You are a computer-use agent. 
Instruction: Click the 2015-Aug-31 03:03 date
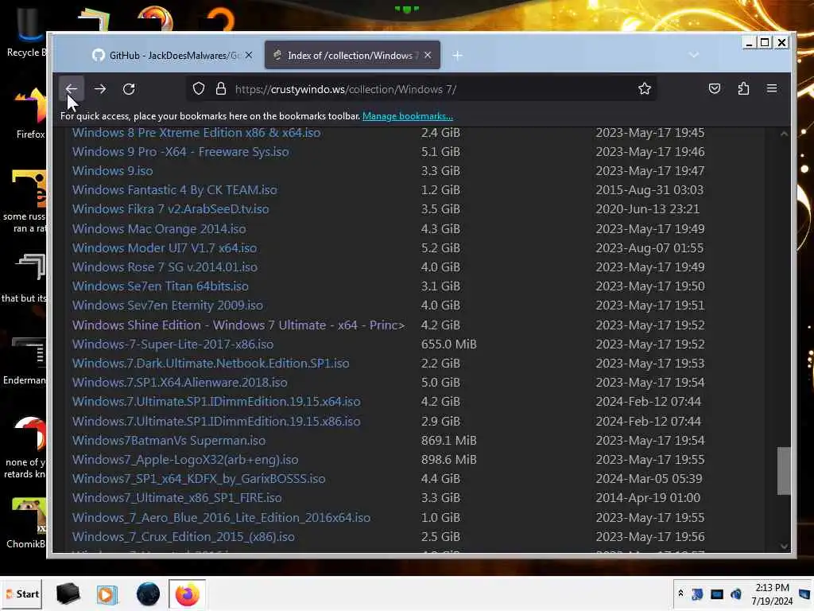[649, 190]
